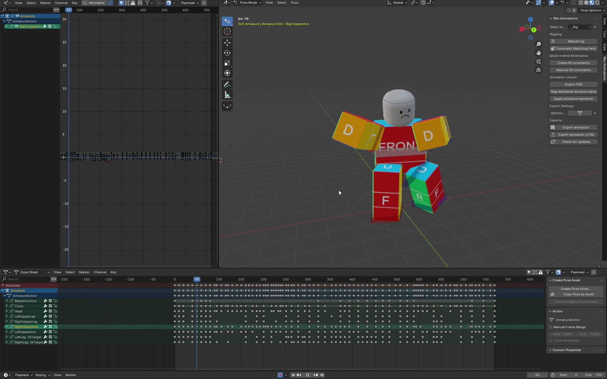Viewport: 607px width, 379px height.
Task: Click Export animation to file button
Action: (x=573, y=135)
